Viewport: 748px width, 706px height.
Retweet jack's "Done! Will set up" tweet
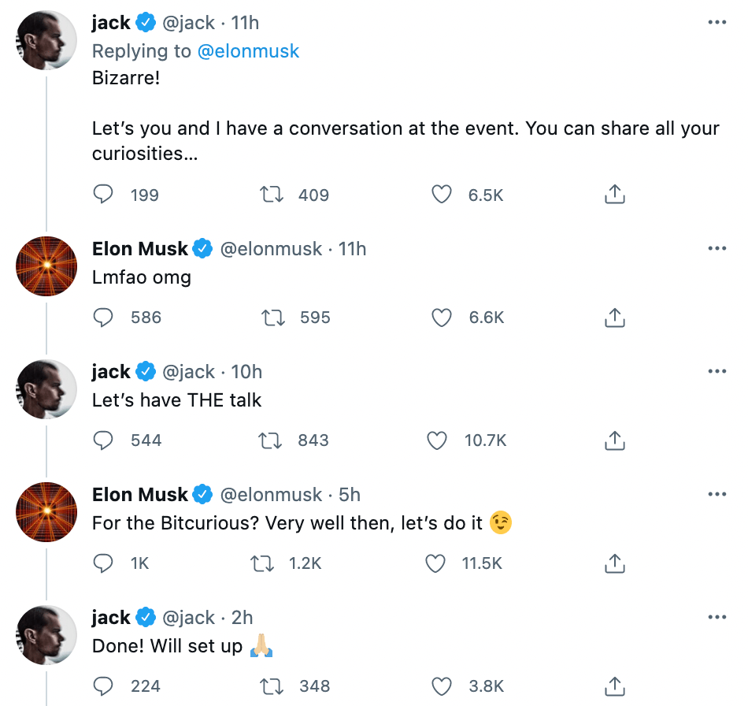[272, 686]
